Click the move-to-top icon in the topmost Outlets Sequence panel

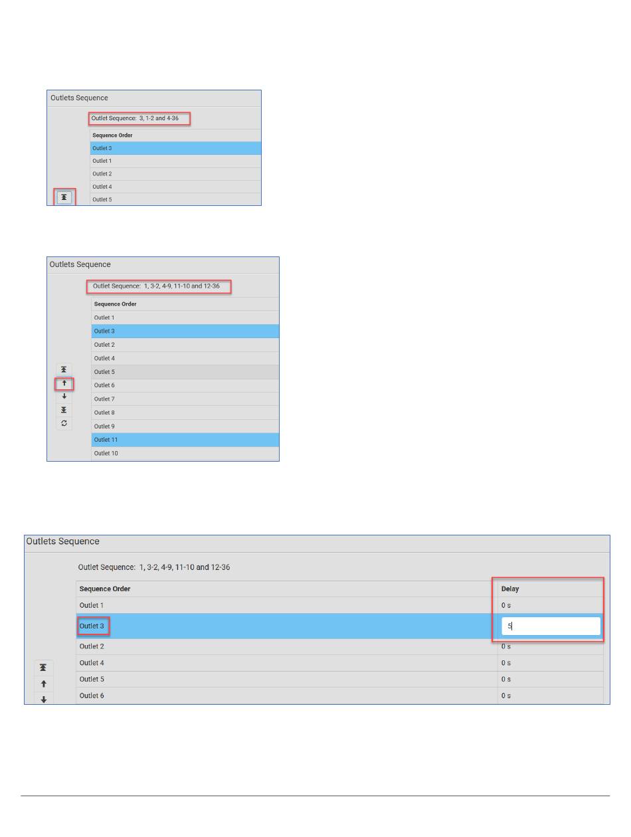click(64, 198)
